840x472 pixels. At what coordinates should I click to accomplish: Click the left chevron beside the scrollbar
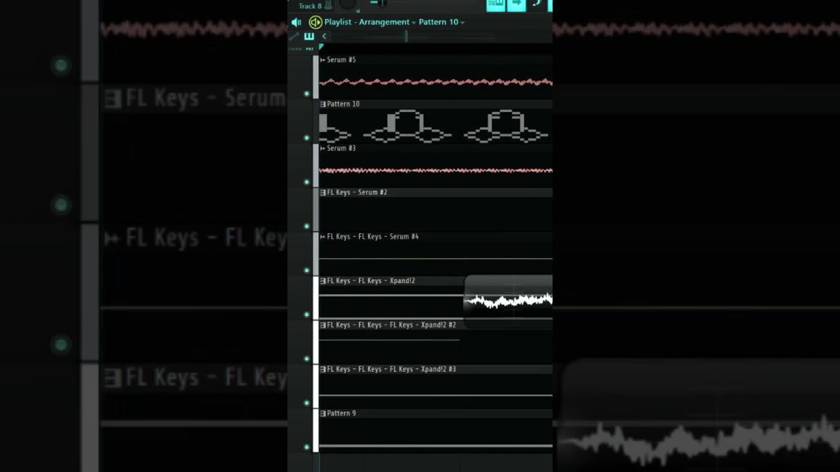tap(324, 36)
